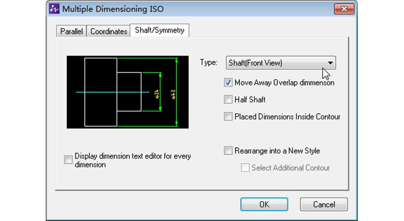Expand the Type dropdown arrow
This screenshot has width=404, height=221.
coord(330,63)
